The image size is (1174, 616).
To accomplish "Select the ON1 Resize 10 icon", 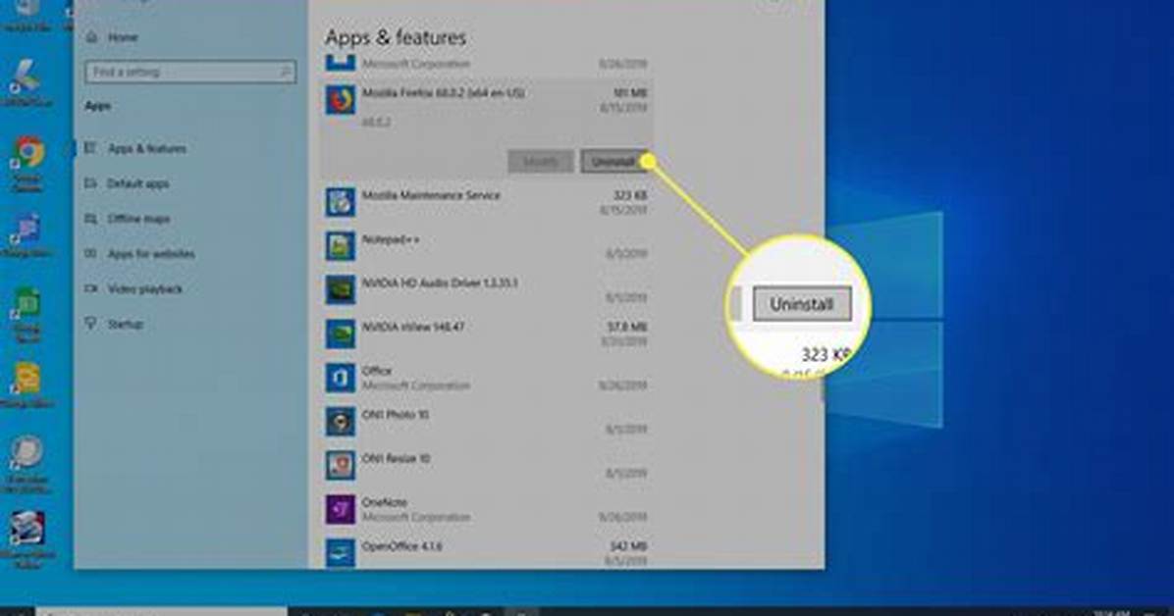I will [x=340, y=466].
